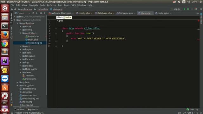Open the VCS menu
Screen dimensions: 203x114
(x=73, y=5)
